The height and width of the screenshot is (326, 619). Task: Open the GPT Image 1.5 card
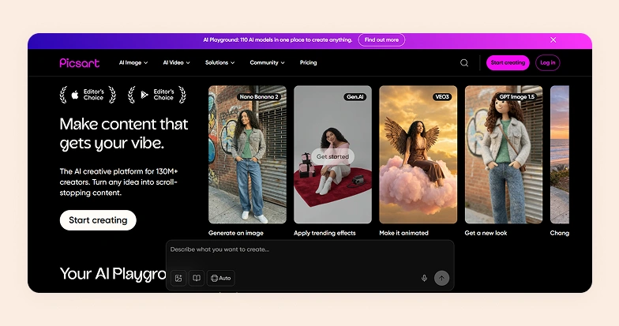[x=504, y=155]
